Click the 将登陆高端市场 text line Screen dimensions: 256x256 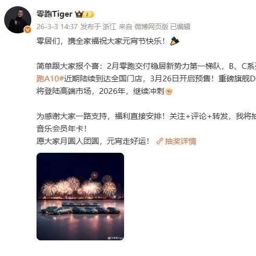100,91
